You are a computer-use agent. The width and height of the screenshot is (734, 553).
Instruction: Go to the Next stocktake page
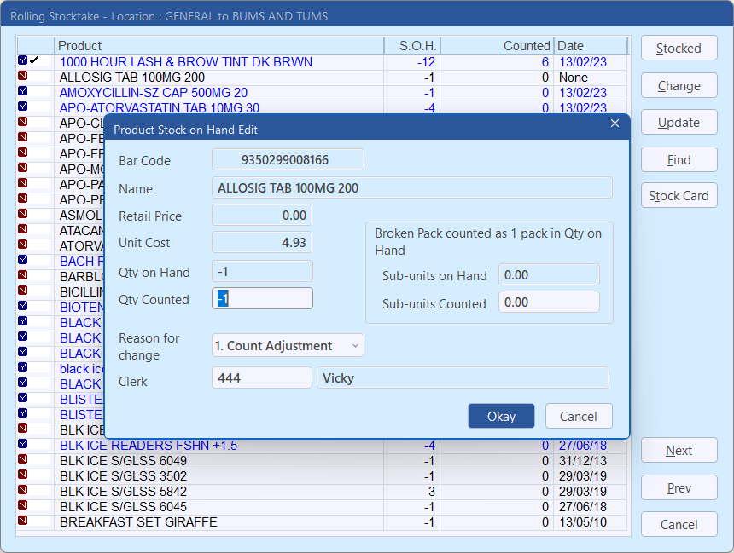[x=679, y=451]
